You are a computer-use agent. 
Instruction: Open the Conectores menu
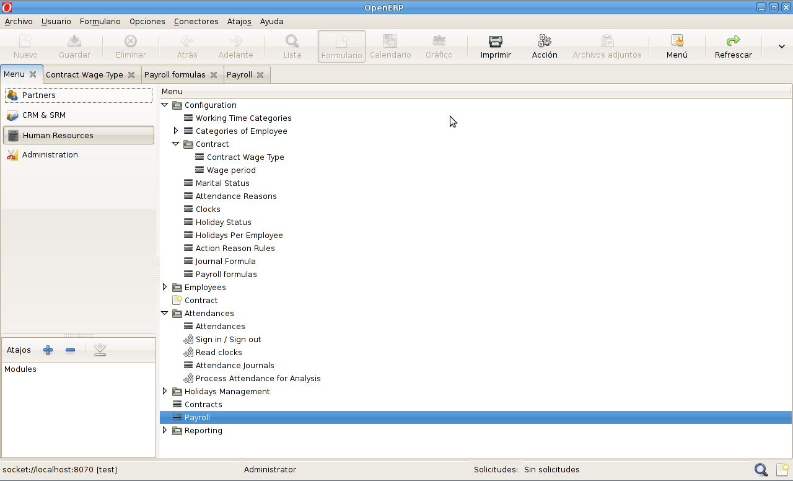pyautogui.click(x=196, y=21)
